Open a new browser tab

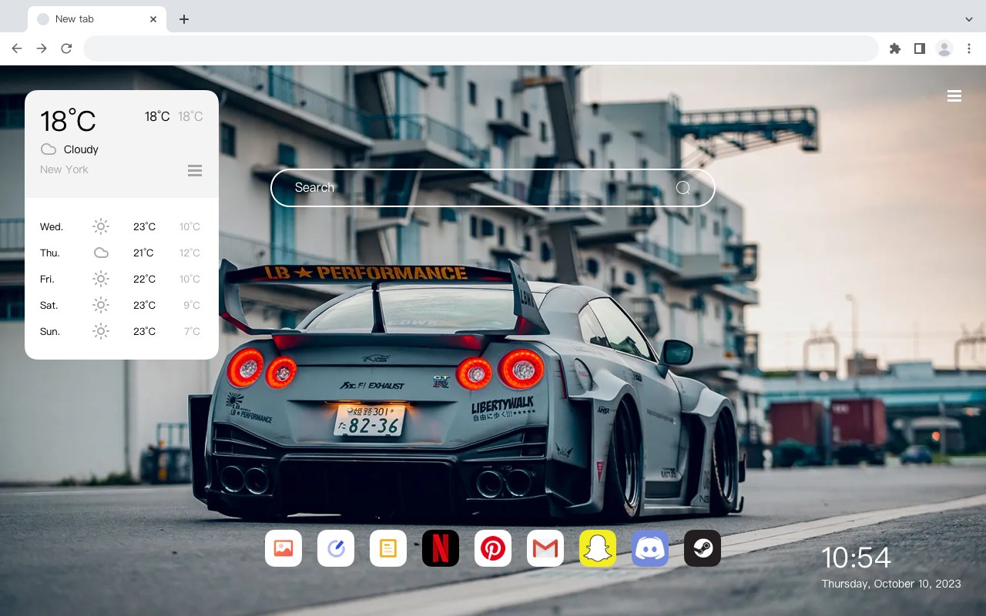click(183, 19)
